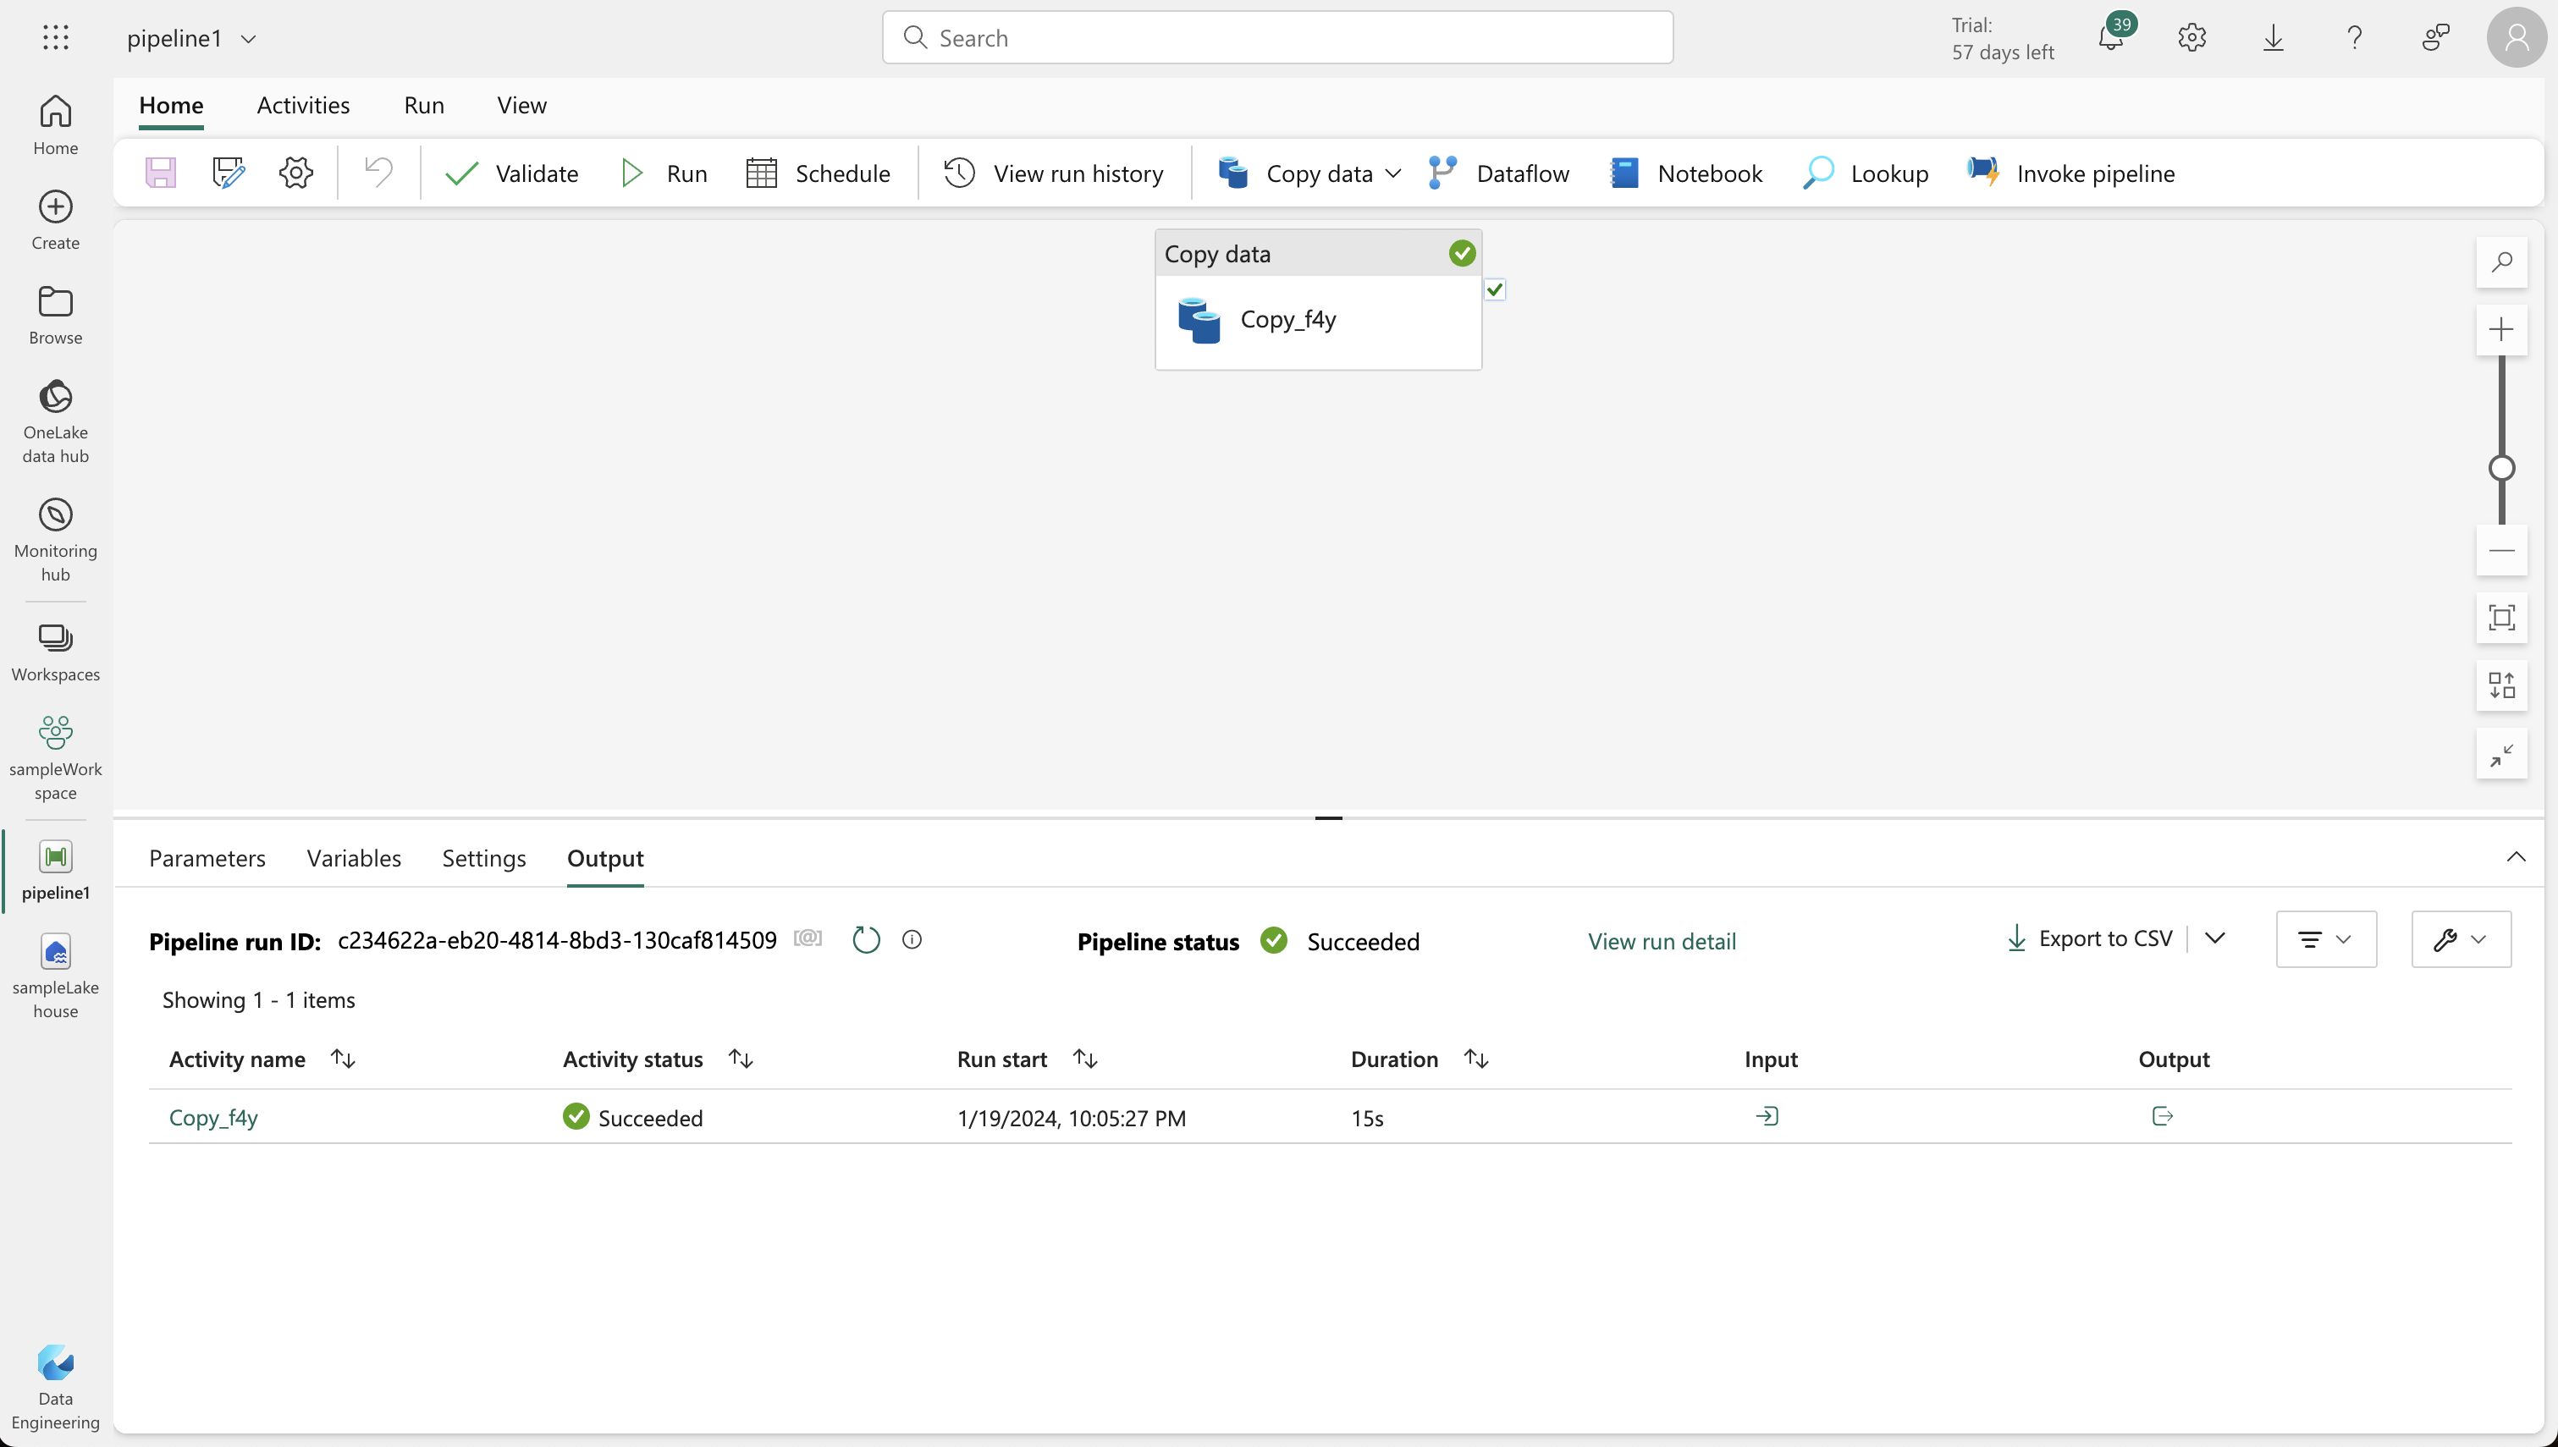2558x1447 pixels.
Task: Click the Auto align layout icon
Action: pos(2502,685)
